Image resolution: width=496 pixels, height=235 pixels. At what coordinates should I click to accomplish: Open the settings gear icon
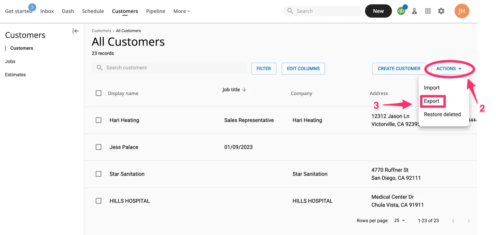[441, 11]
